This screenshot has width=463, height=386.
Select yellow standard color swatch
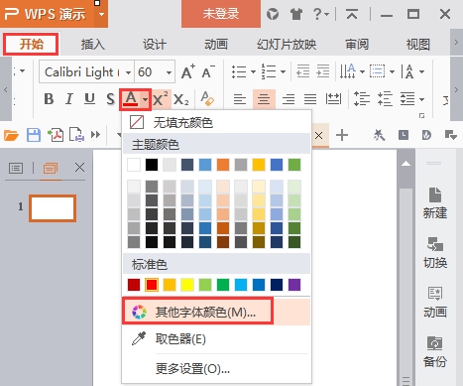[187, 285]
